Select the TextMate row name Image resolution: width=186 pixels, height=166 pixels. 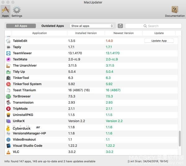[20, 59]
